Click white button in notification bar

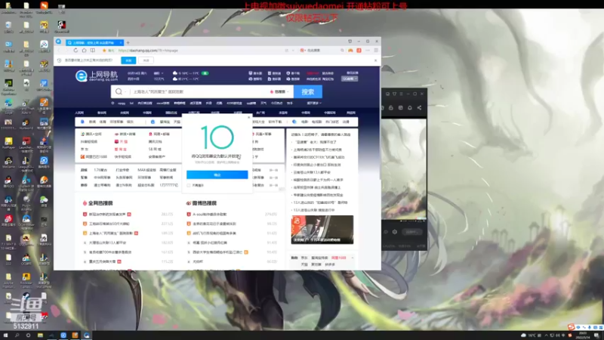click(146, 60)
